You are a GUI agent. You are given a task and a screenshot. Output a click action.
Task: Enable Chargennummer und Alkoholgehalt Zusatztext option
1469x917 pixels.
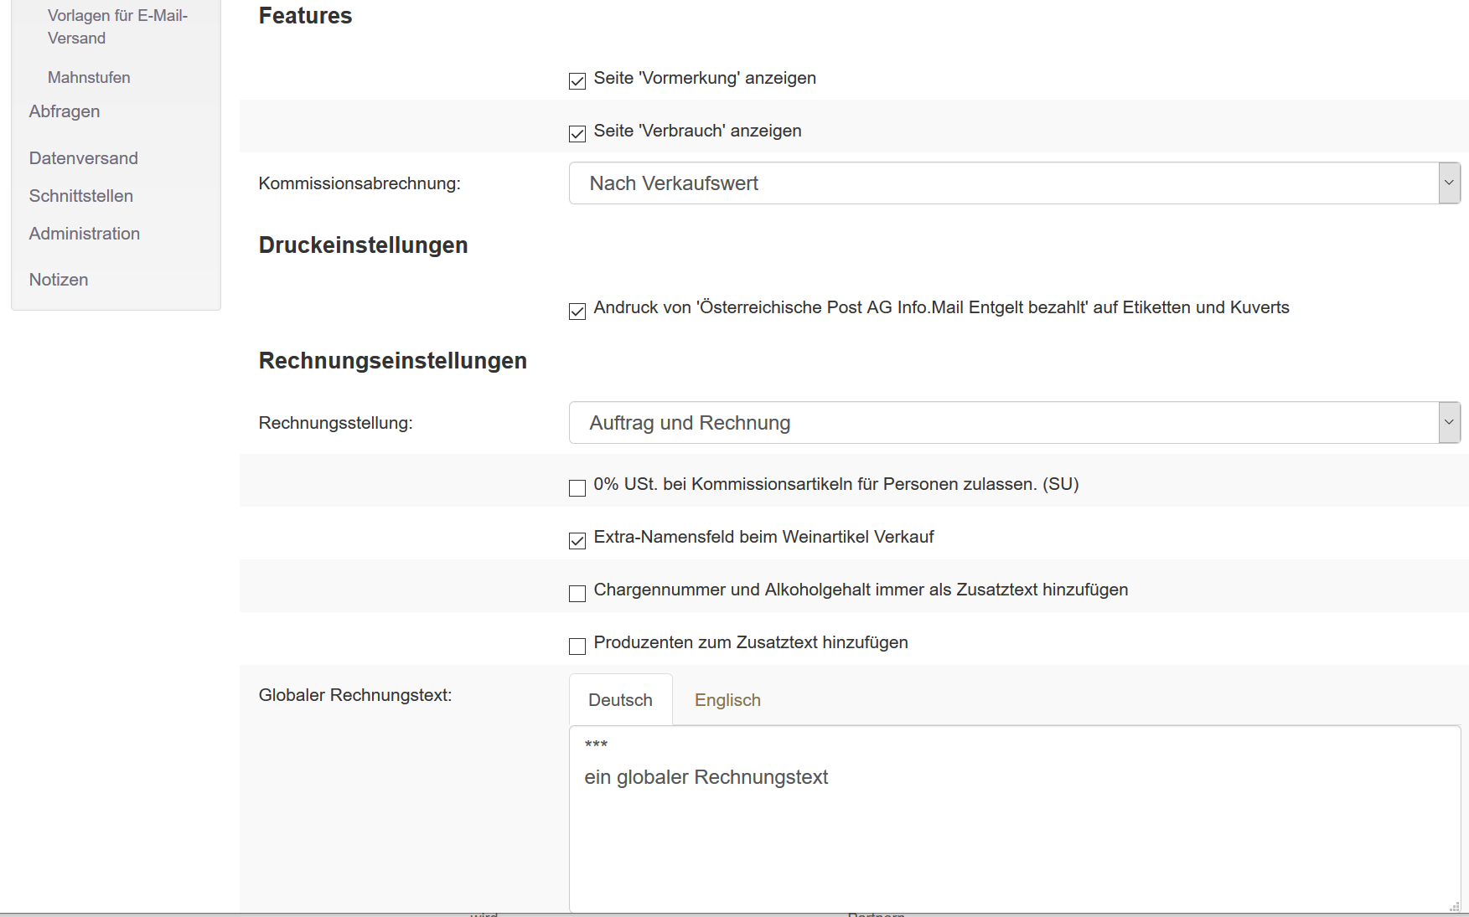coord(577,594)
